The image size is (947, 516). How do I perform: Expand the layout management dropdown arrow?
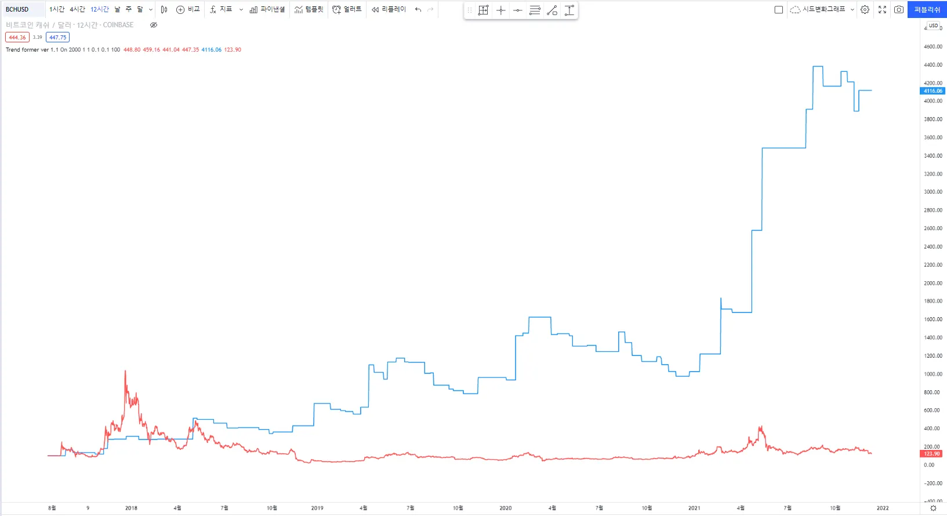[852, 9]
